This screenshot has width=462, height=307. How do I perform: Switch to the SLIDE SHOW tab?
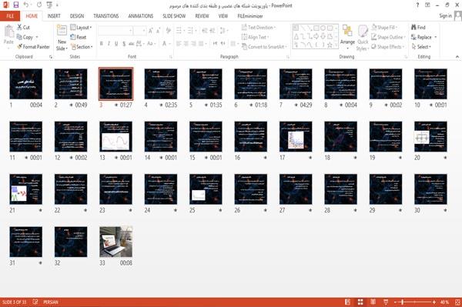(x=174, y=16)
